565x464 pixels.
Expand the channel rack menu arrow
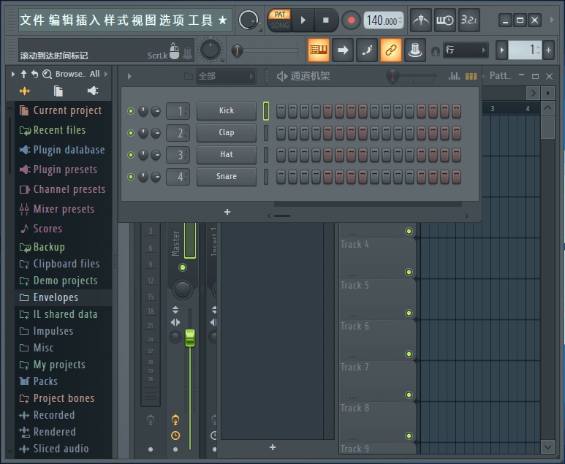[129, 76]
